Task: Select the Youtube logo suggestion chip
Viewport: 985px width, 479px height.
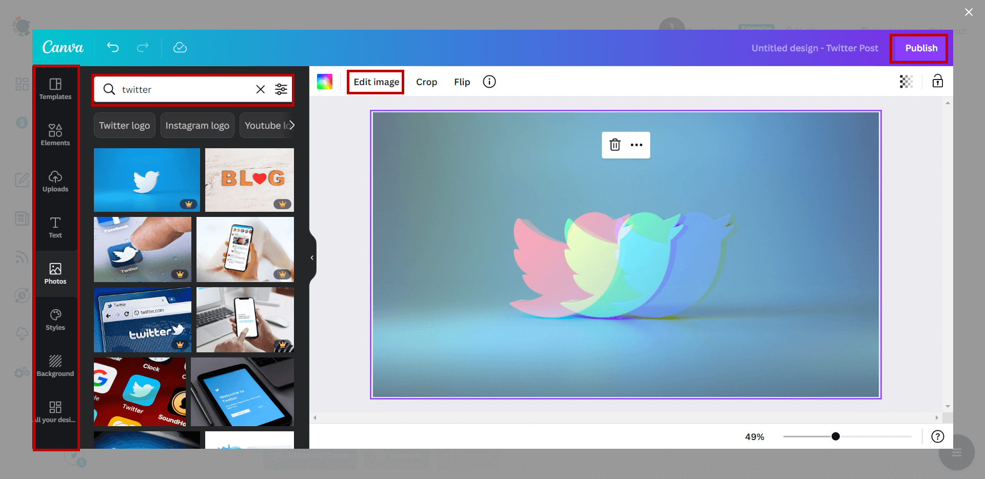Action: [266, 125]
